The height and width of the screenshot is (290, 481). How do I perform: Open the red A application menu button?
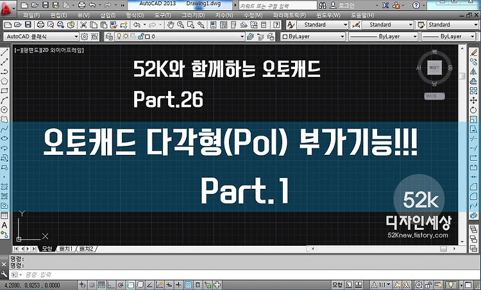click(6, 9)
